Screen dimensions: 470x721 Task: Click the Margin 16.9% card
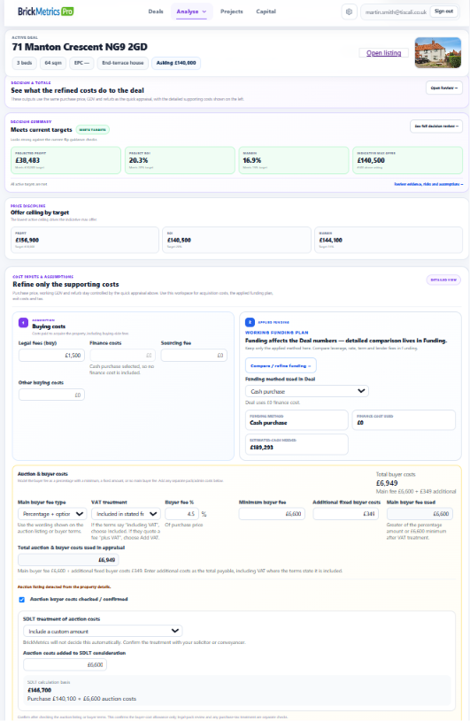294,160
